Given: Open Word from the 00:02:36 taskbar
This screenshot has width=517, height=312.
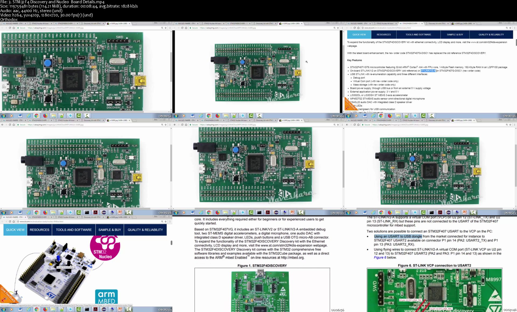Looking at the screenshot, I should tap(365, 116).
